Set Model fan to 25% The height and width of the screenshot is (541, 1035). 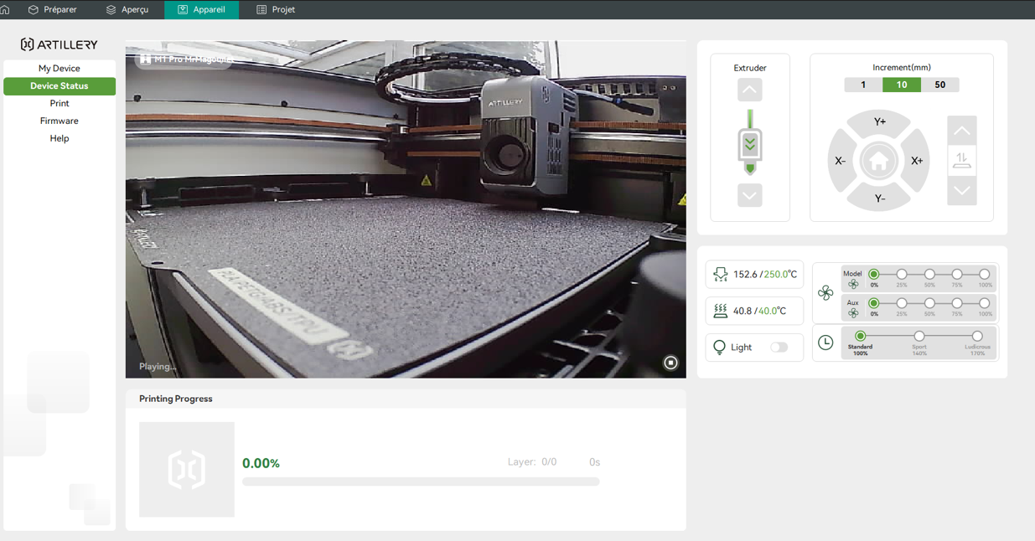coord(902,275)
